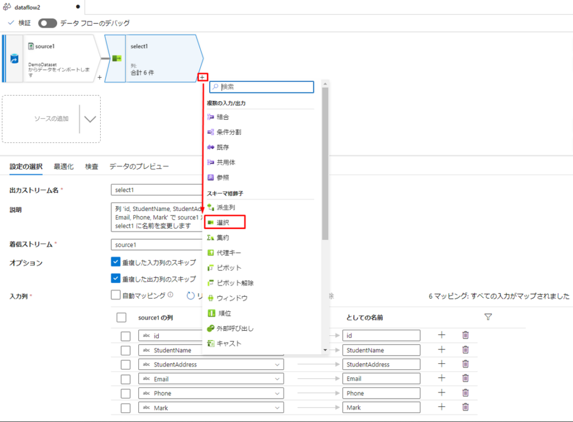Click the transformation list scrollbar
The width and height of the screenshot is (573, 422).
(x=325, y=168)
